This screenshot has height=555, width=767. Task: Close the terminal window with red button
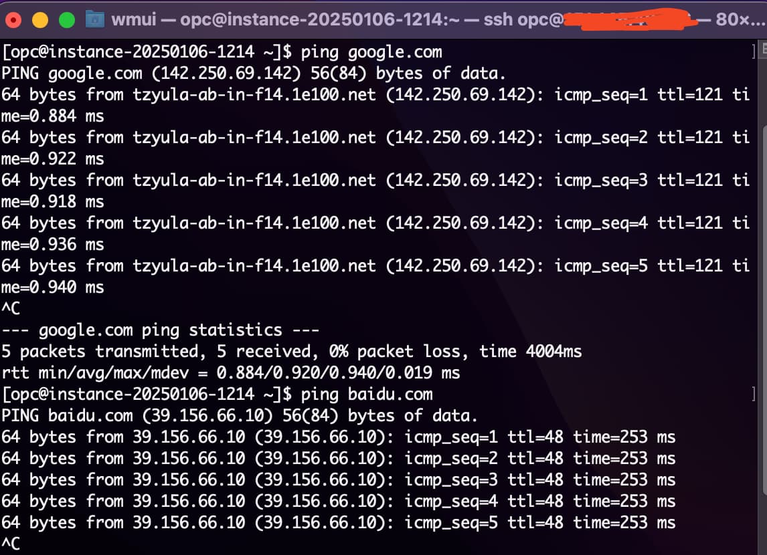(x=13, y=20)
